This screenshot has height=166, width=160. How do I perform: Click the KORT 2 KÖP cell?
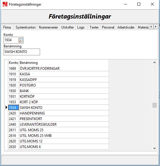click(x=64, y=102)
